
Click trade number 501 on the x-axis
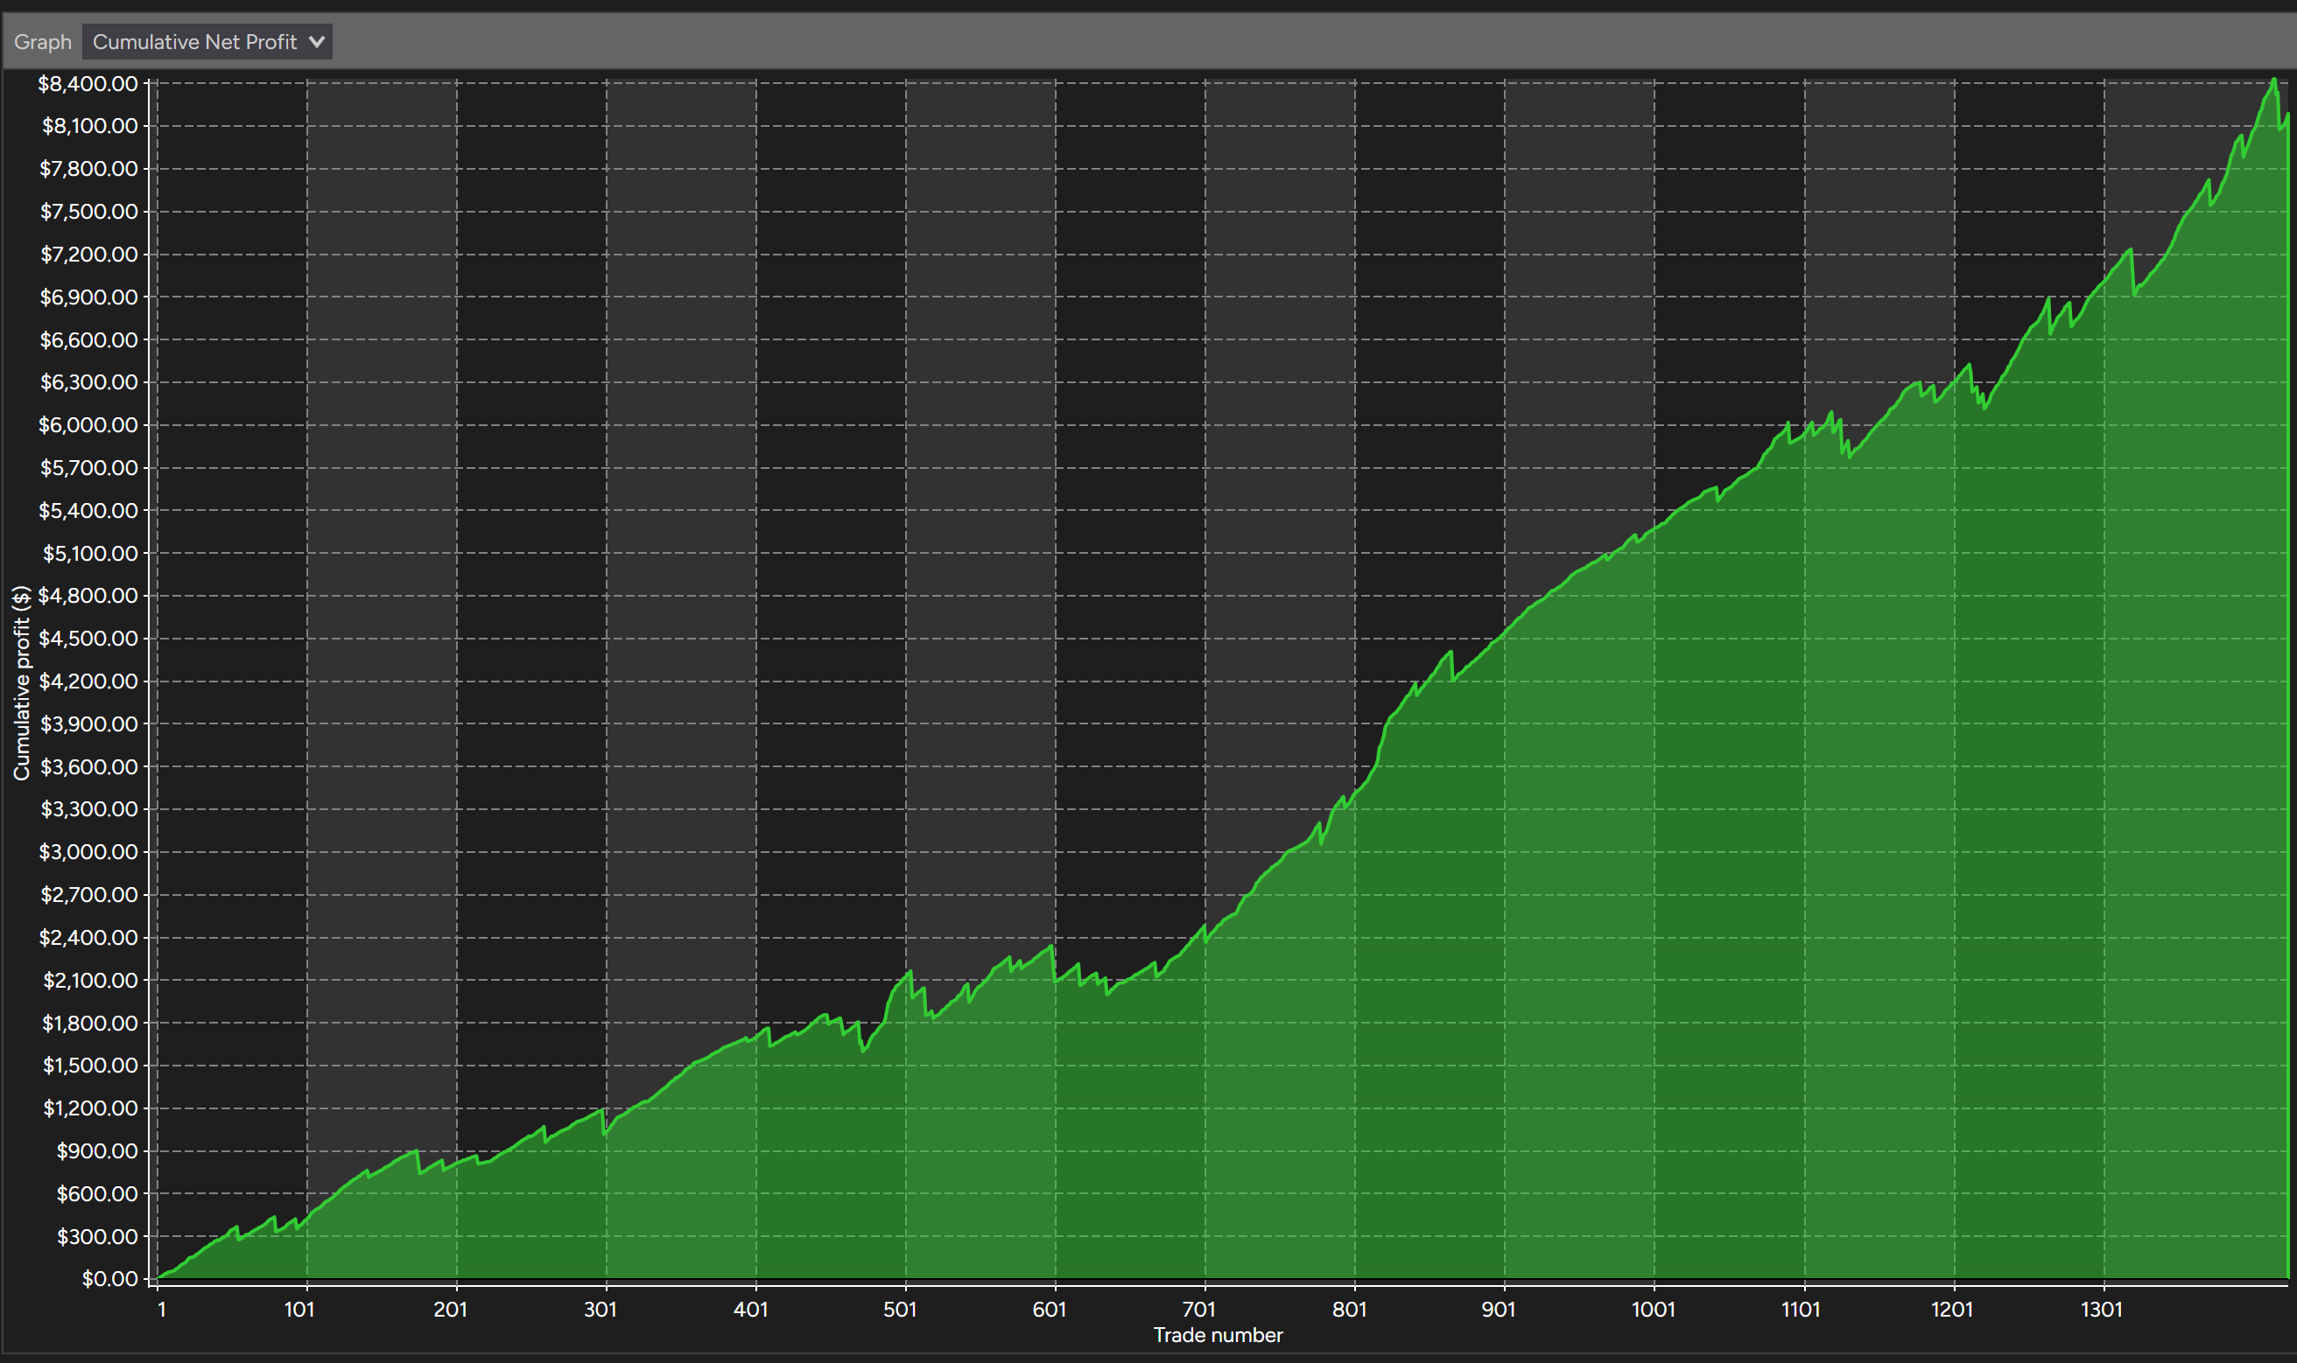[x=901, y=1310]
